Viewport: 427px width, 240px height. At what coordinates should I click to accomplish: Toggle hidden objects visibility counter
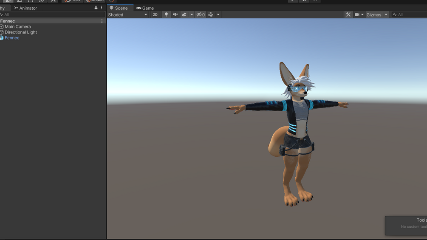click(x=201, y=15)
